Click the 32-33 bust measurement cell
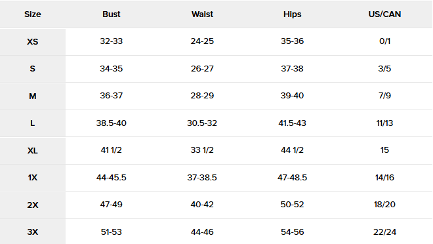433x244 pixels. tap(112, 41)
